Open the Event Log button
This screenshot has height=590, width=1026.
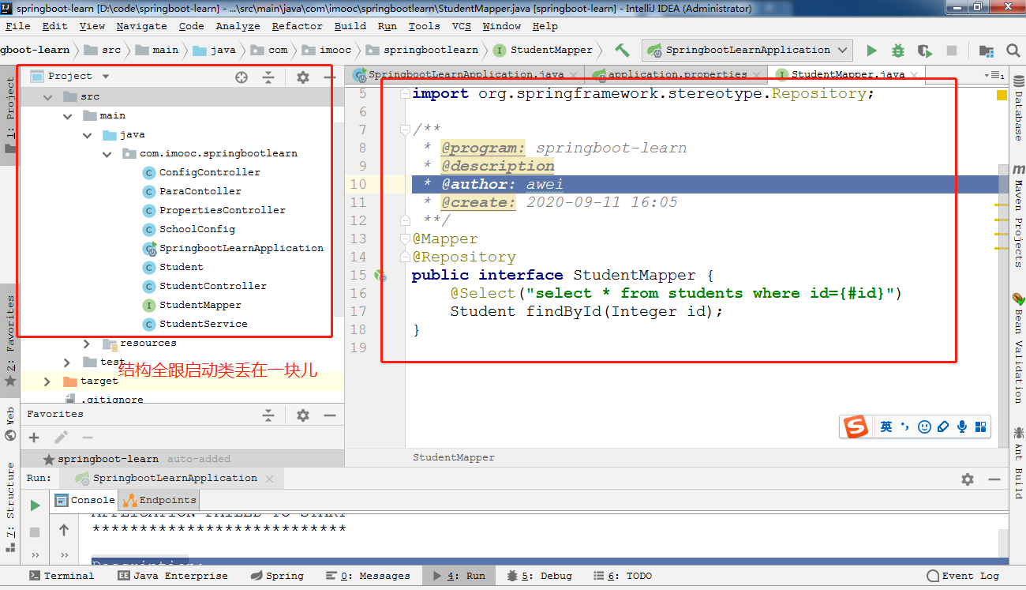click(964, 576)
